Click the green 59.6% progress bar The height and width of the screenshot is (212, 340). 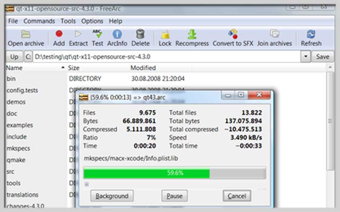pyautogui.click(x=175, y=173)
